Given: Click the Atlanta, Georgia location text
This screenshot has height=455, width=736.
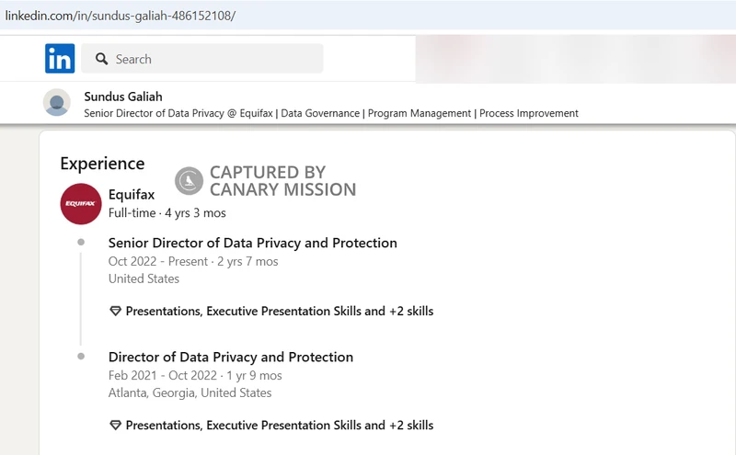Looking at the screenshot, I should click(x=190, y=392).
